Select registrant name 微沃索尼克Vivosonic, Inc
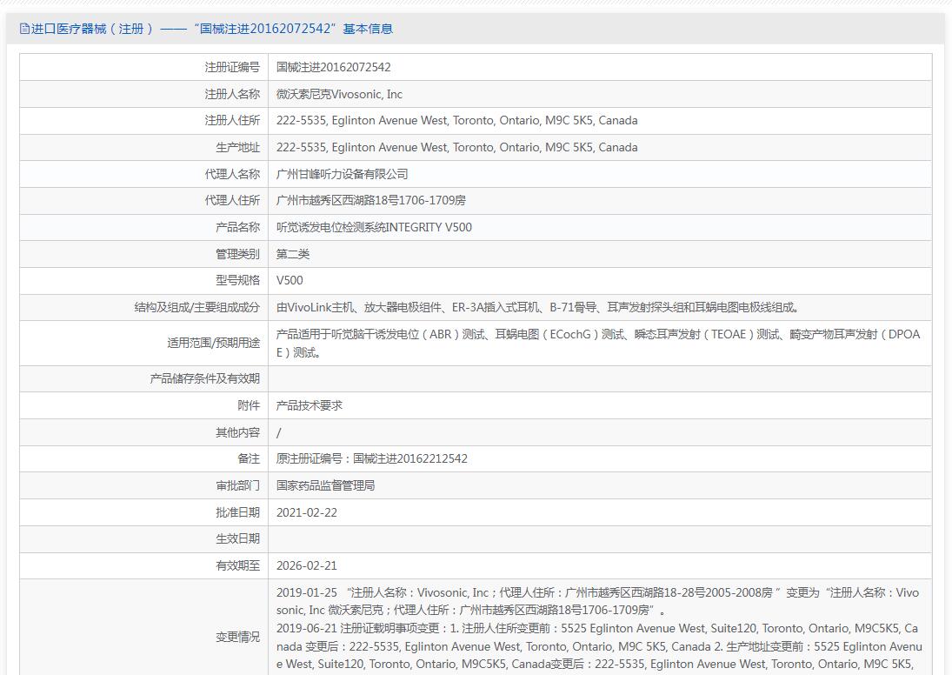Screen dimensions: 952x675 (339, 94)
